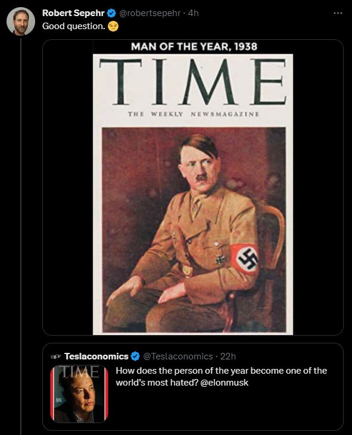Click the blue verified badge beside Robert Sepehr
Viewport: 352px width, 435px height.
tap(111, 13)
